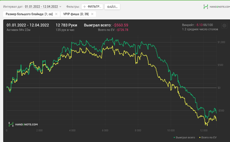The image size is (230, 142).
Task: Click the Интервал дат label
Action: [x=13, y=7]
